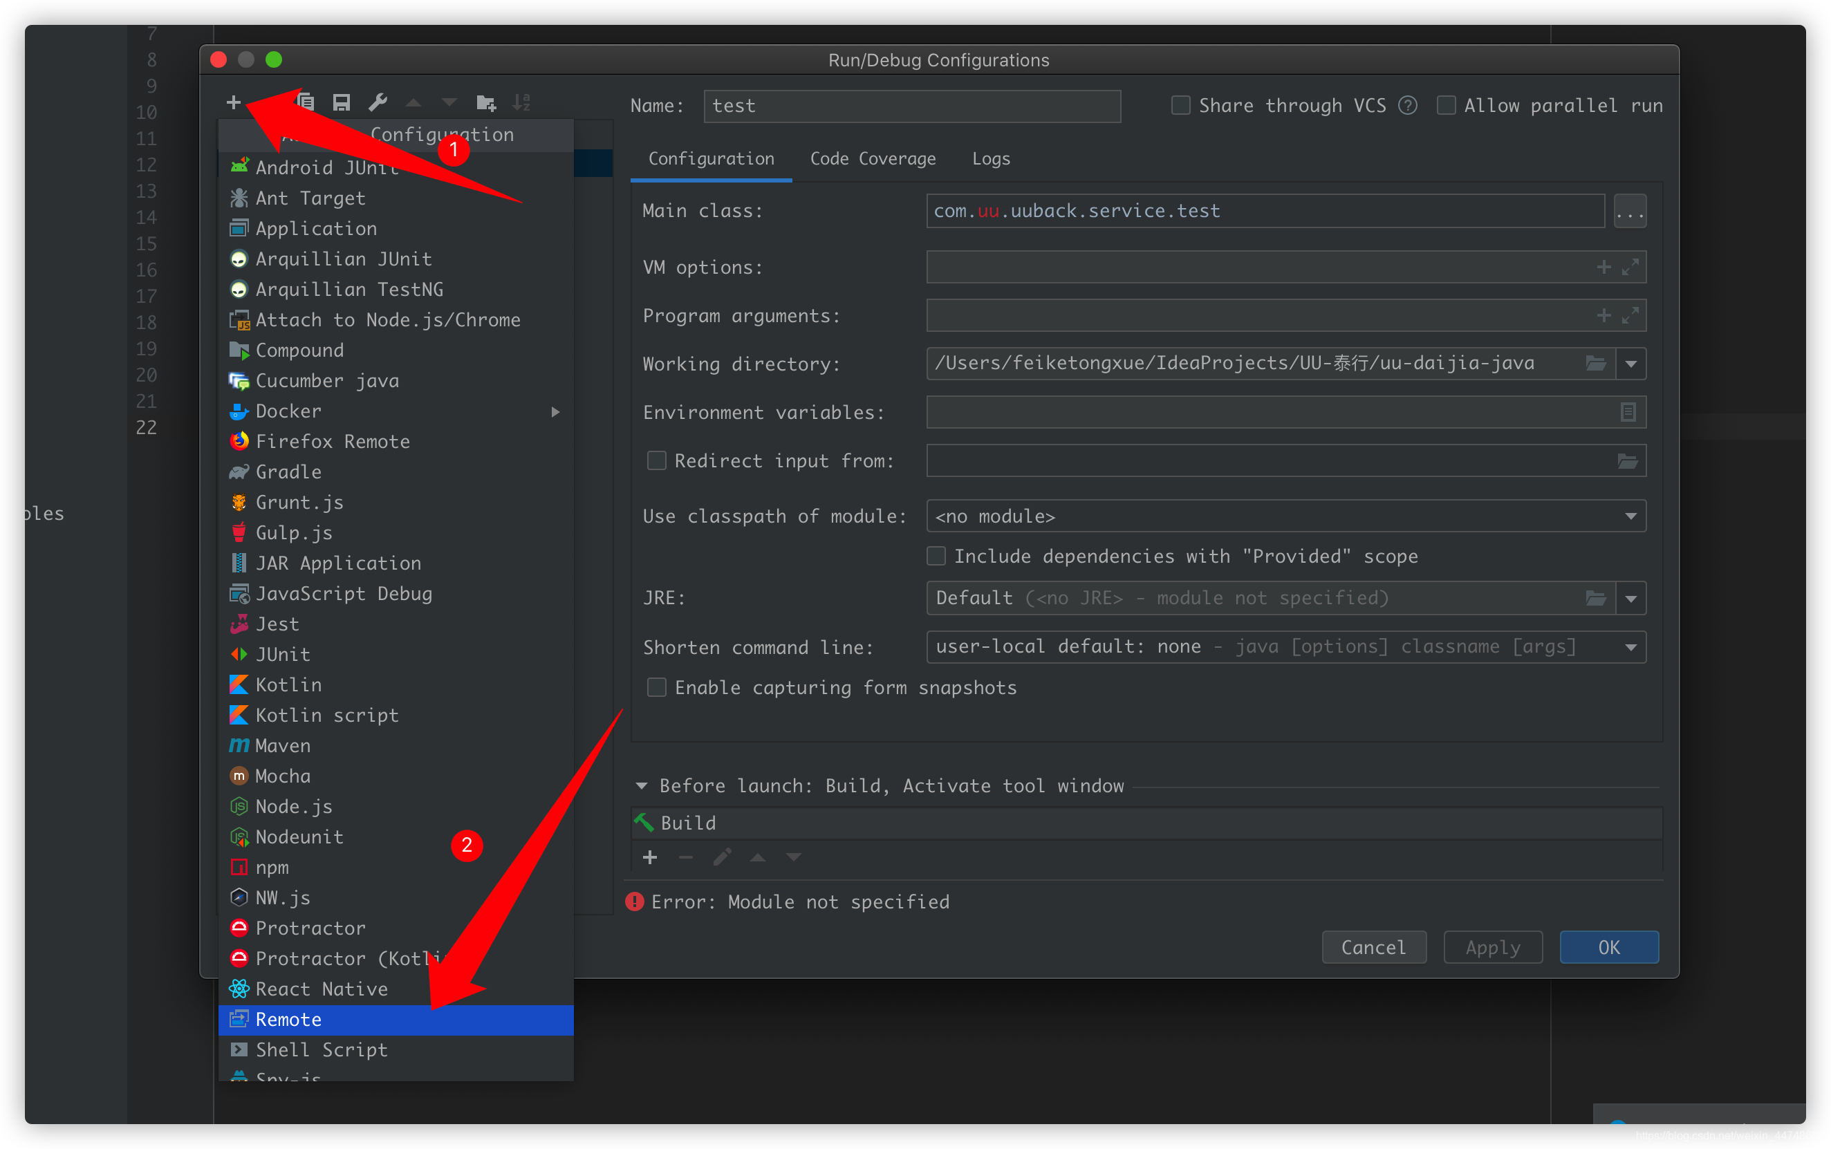This screenshot has width=1831, height=1149.
Task: Move Before launch task up
Action: click(758, 857)
